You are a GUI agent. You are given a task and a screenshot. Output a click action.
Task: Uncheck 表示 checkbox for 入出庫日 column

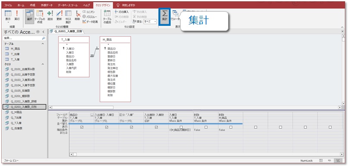point(107,127)
